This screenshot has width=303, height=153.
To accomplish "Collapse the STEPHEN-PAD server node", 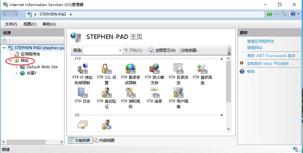I will pyautogui.click(x=4, y=48).
